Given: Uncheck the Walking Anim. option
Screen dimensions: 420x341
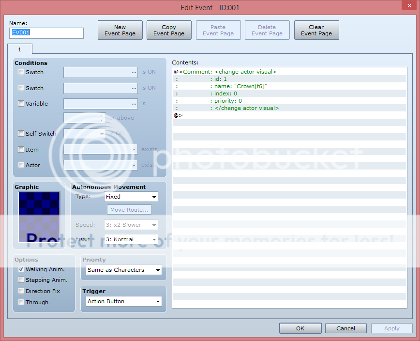Looking at the screenshot, I should pos(21,269).
